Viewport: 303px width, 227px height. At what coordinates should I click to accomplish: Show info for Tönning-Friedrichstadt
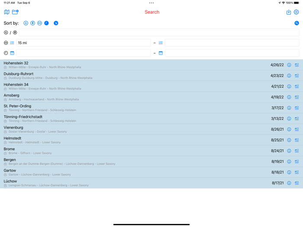[289, 118]
